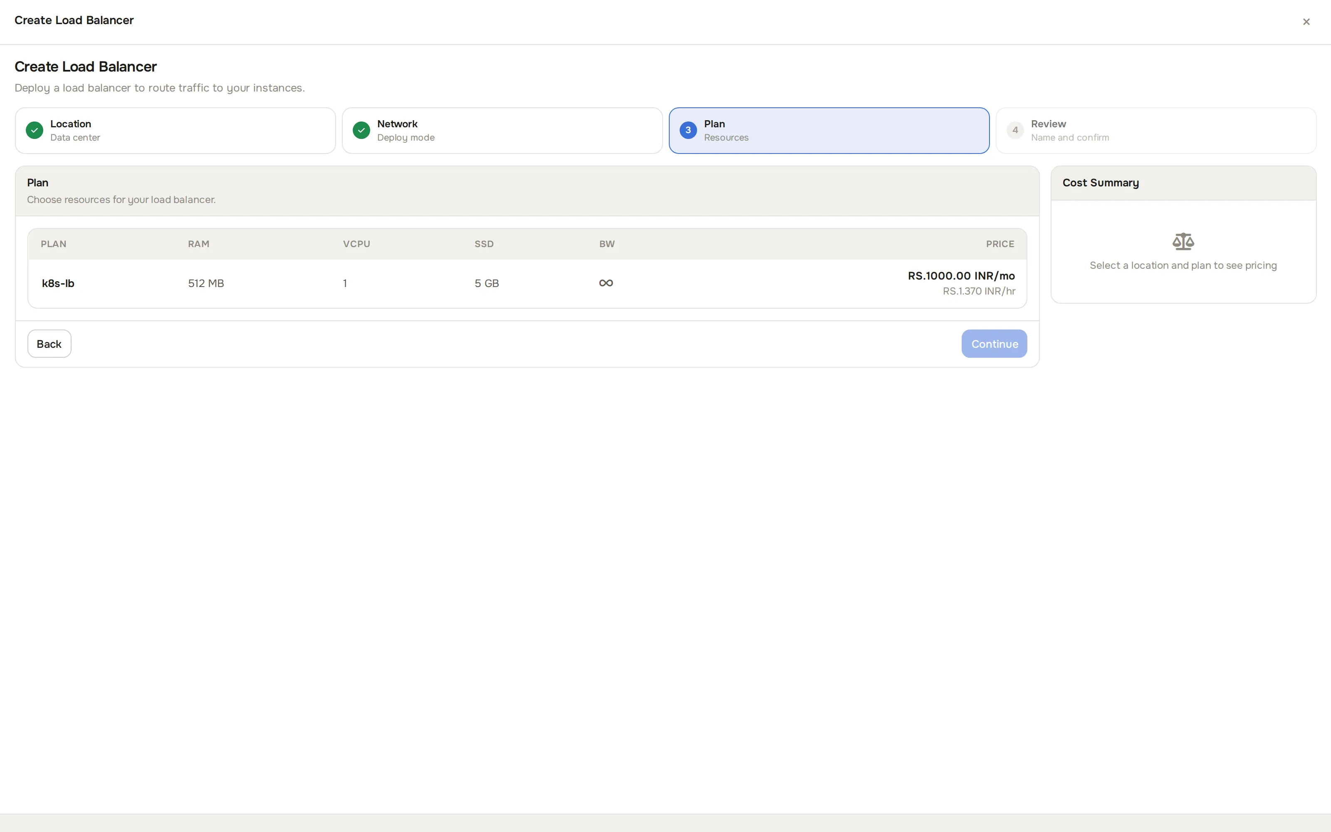This screenshot has height=832, width=1331.
Task: Select the k8s-lb plan row
Action: click(x=527, y=283)
